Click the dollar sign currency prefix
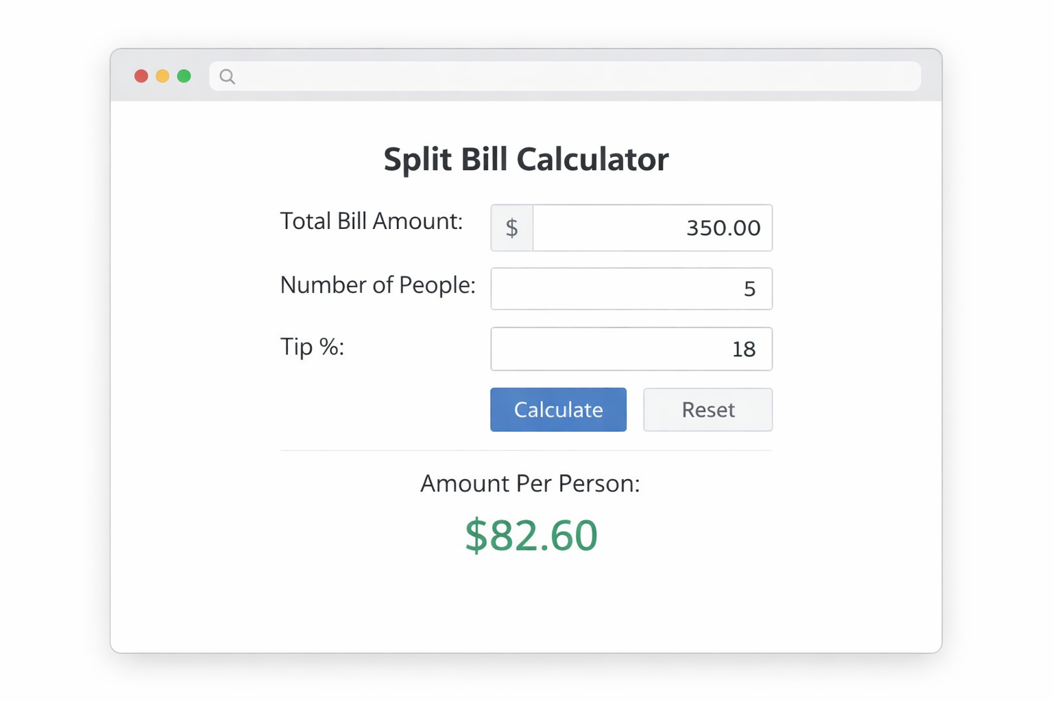 (511, 228)
